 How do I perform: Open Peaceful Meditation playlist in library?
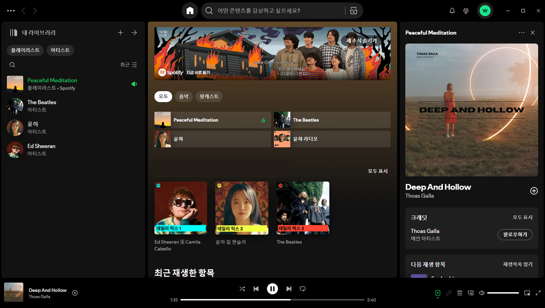coord(73,84)
